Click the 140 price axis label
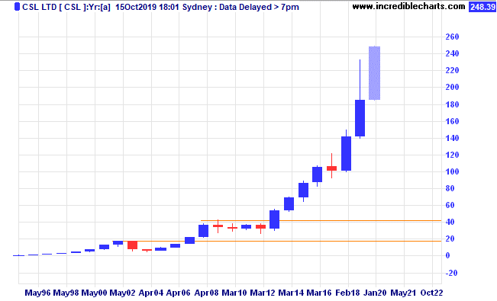The height and width of the screenshot is (301, 497). [452, 138]
